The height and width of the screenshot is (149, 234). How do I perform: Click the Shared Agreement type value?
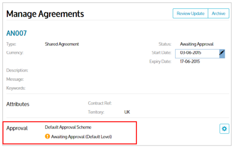pos(62,44)
